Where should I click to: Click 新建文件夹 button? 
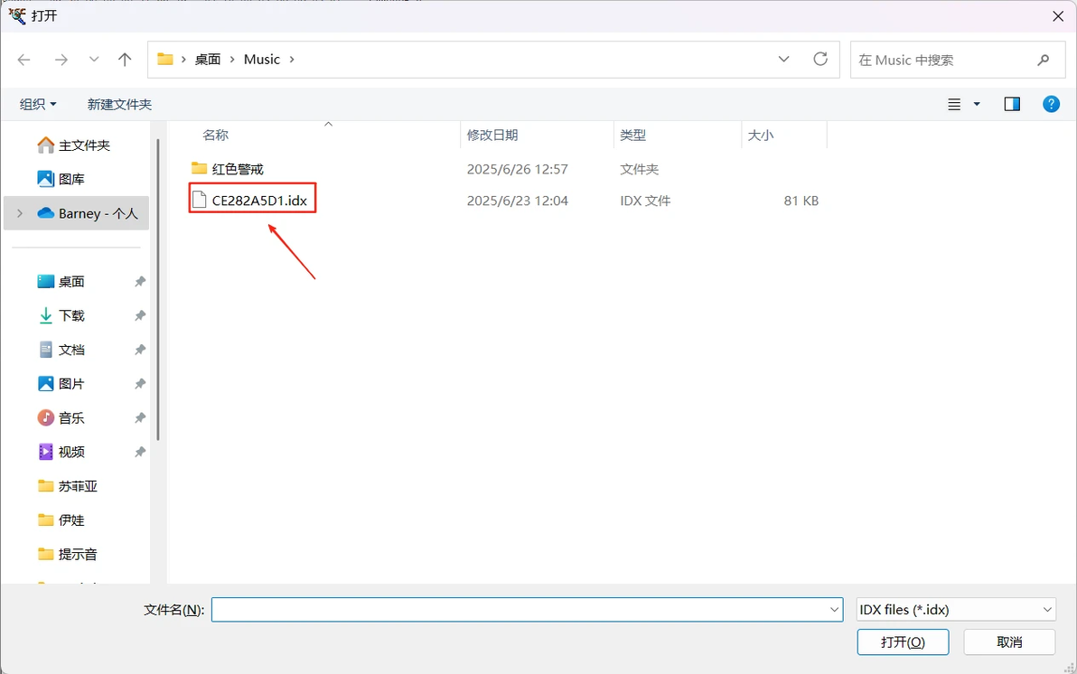point(119,105)
